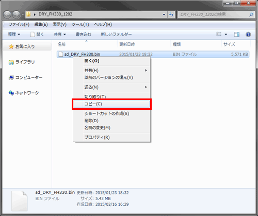The image size is (258, 216).
Task: Toggle the preview pane icon
Action: click(x=237, y=35)
